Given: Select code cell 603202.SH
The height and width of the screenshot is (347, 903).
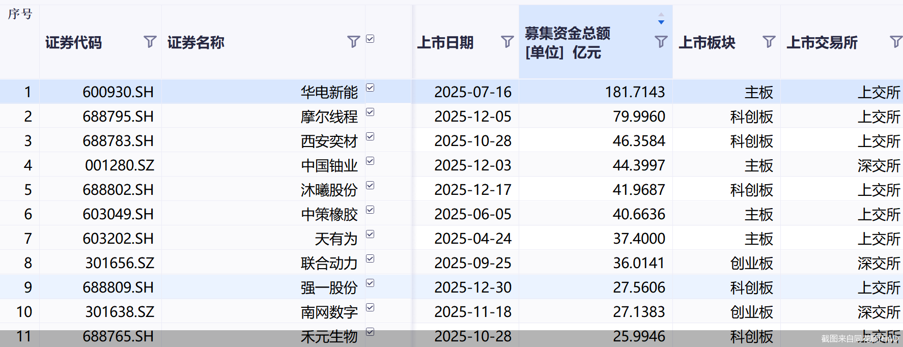Looking at the screenshot, I should click(x=118, y=239).
